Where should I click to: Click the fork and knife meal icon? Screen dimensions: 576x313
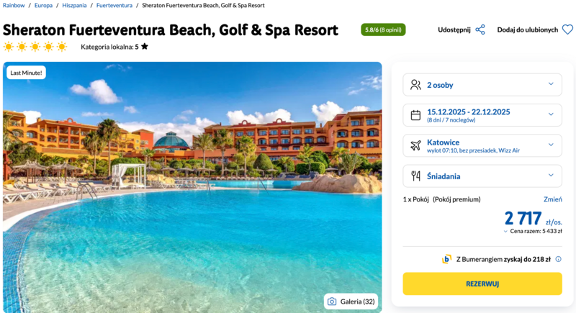pos(415,176)
